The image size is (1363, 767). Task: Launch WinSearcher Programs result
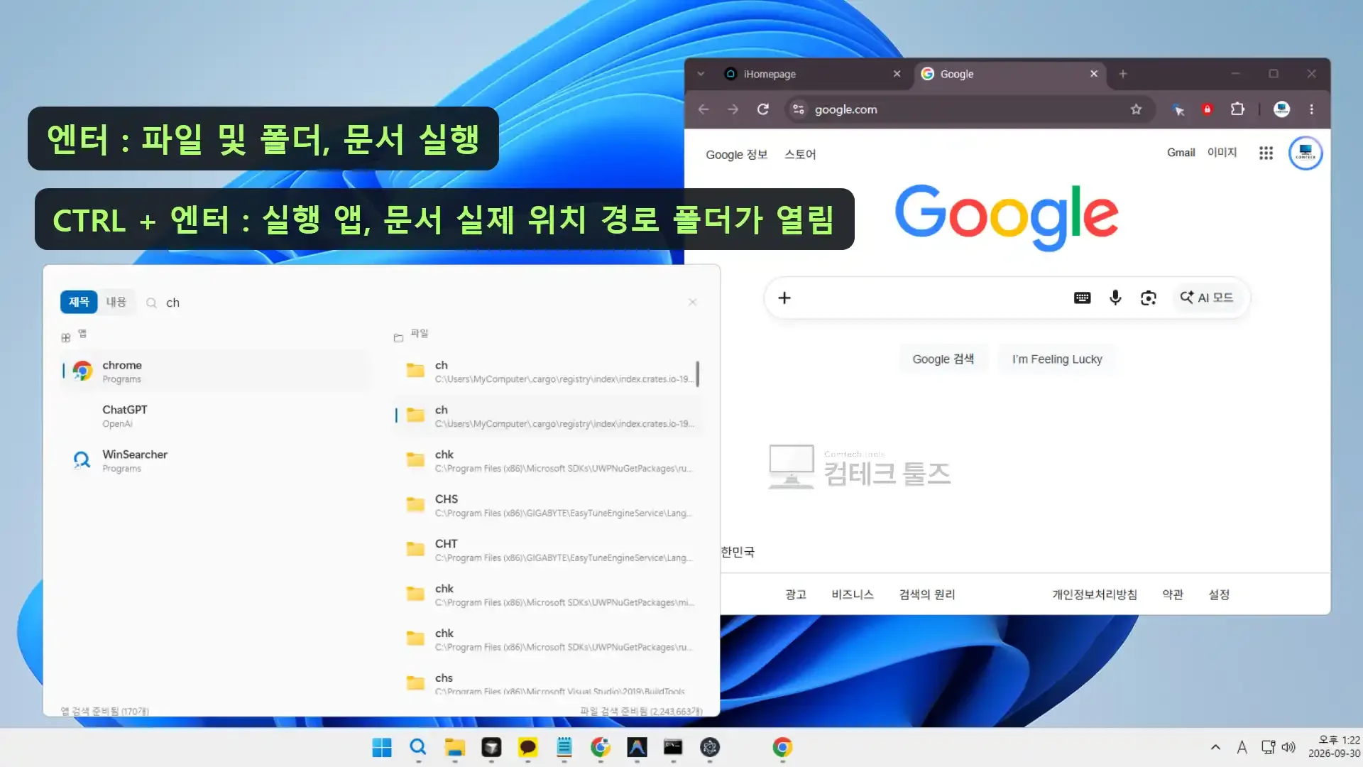[216, 460]
